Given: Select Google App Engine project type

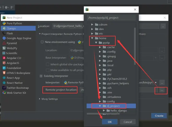Looking at the screenshot, I should [19, 38].
